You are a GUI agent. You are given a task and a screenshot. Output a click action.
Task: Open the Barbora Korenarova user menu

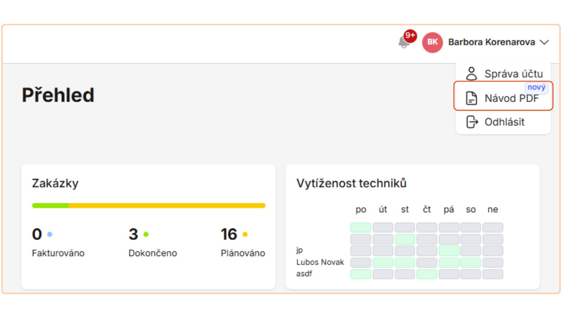pyautogui.click(x=491, y=42)
